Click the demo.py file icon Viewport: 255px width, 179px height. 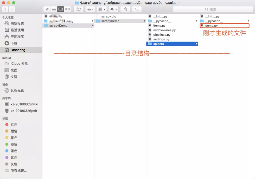point(202,26)
